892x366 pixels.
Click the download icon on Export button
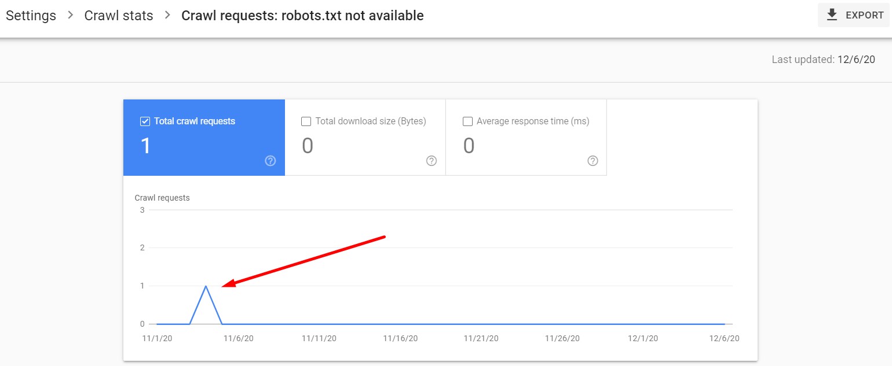coord(832,14)
